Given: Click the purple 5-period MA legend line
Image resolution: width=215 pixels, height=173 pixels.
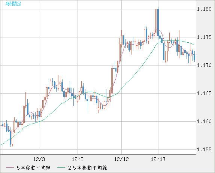Looking at the screenshot, I should pos(10,168).
